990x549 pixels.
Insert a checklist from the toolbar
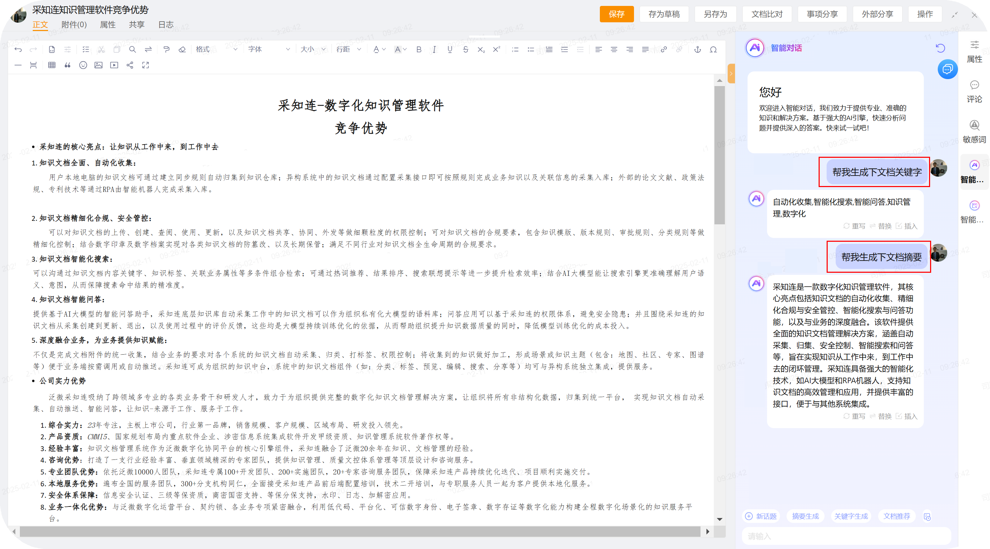click(86, 49)
